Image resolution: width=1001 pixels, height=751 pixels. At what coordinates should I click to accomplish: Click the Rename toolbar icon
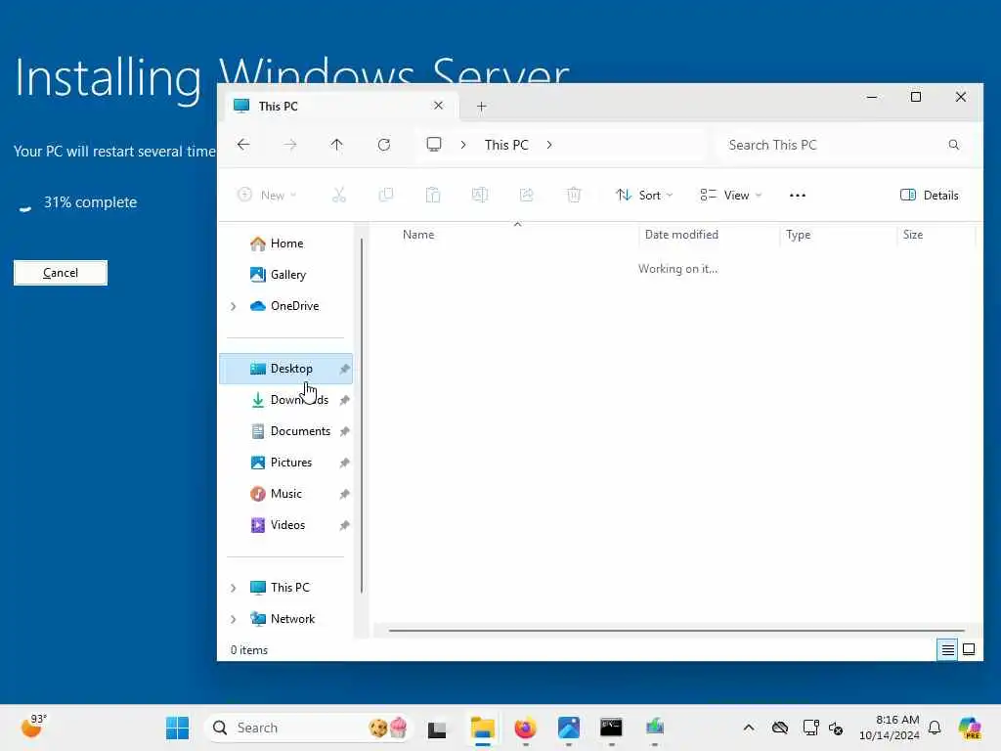click(x=479, y=195)
